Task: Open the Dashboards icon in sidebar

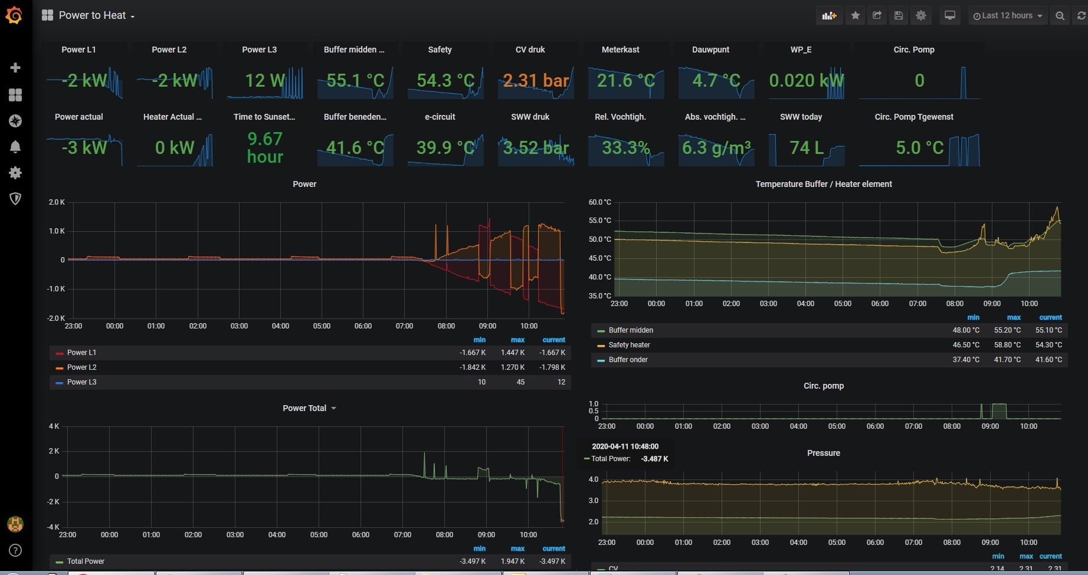Action: (15, 95)
